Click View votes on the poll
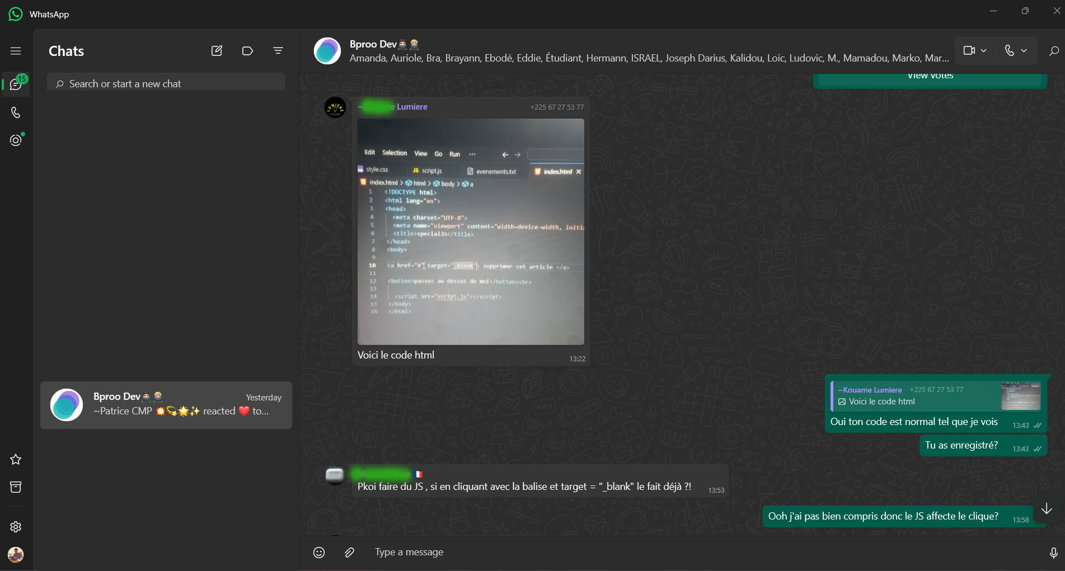The width and height of the screenshot is (1065, 571). 930,77
